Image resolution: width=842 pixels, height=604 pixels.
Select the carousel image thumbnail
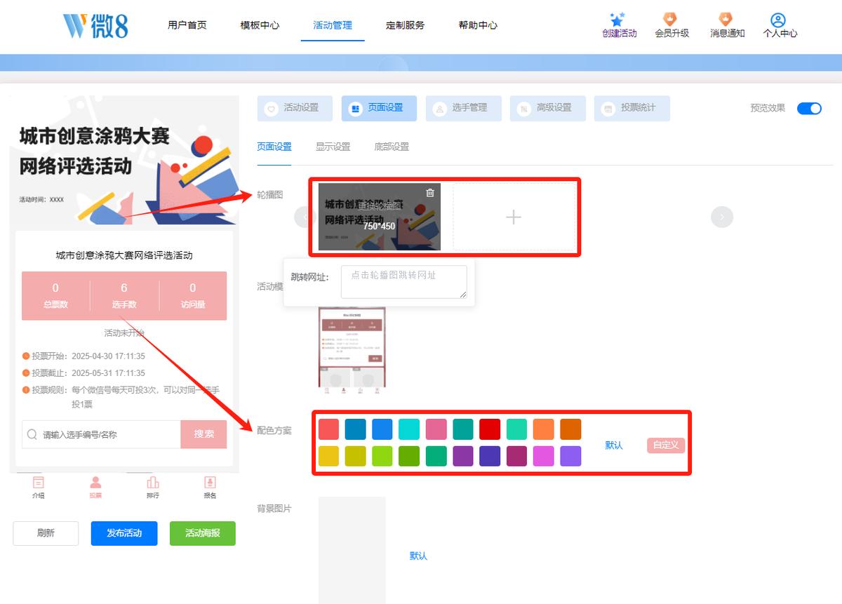click(x=380, y=217)
